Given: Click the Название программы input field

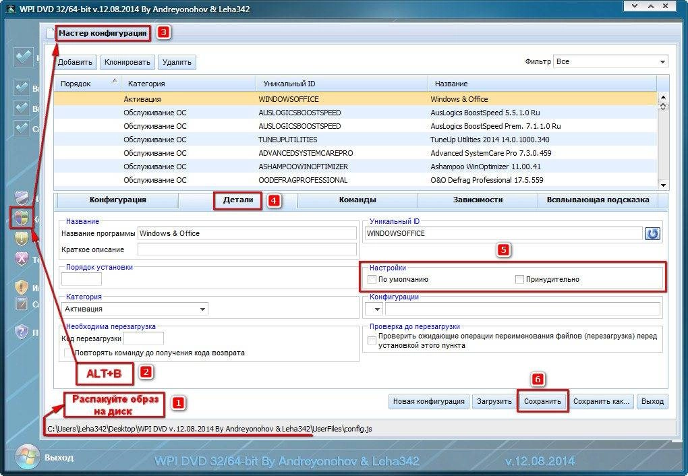Looking at the screenshot, I should (x=247, y=233).
